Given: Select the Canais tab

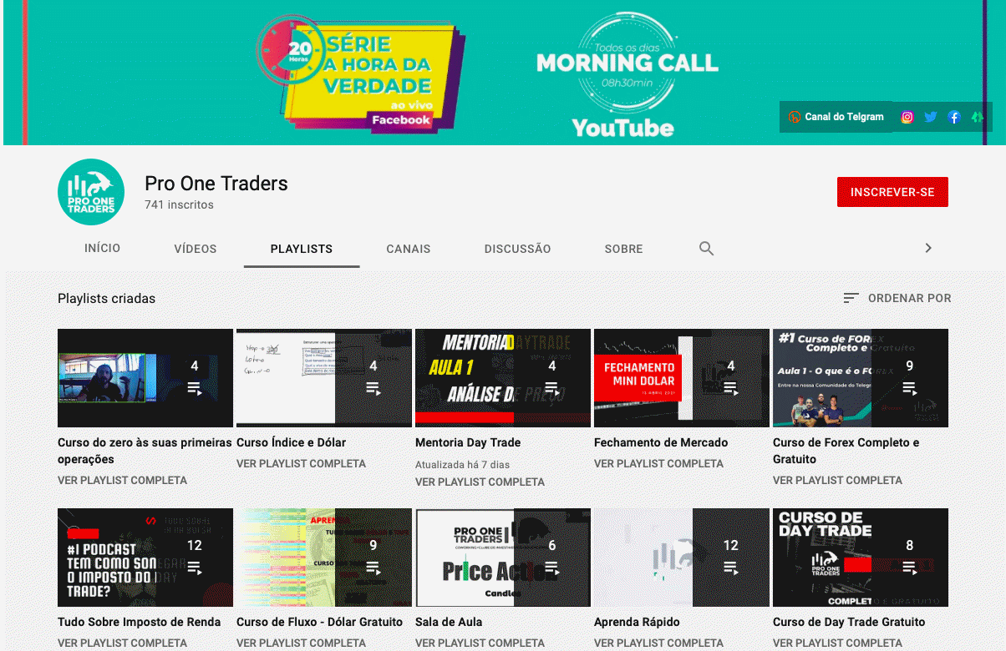Looking at the screenshot, I should pyautogui.click(x=409, y=249).
